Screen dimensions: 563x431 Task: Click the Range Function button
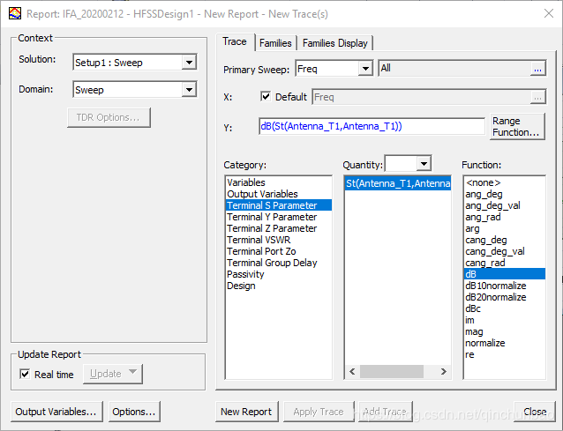pos(517,127)
